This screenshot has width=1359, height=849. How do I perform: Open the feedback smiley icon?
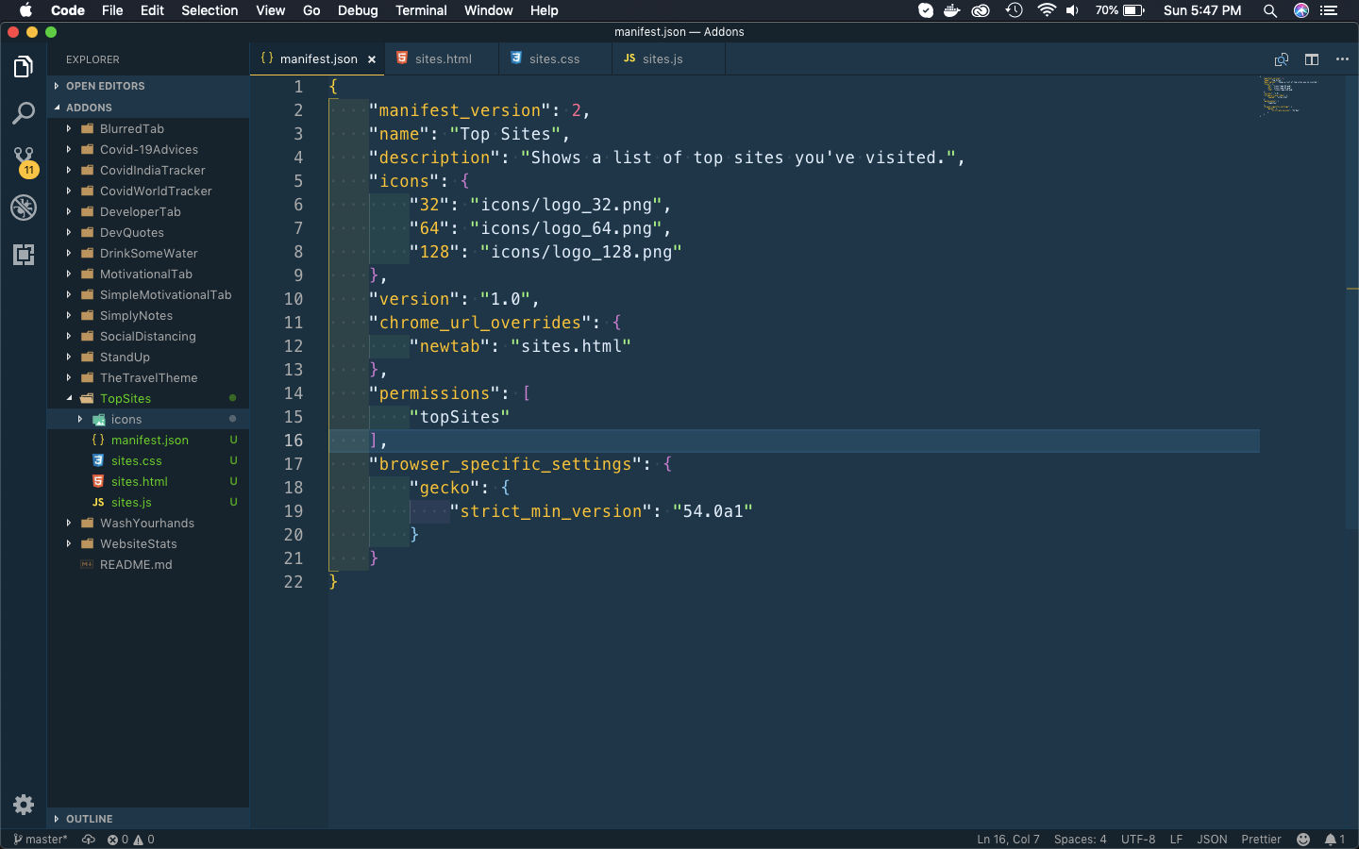coord(1303,840)
